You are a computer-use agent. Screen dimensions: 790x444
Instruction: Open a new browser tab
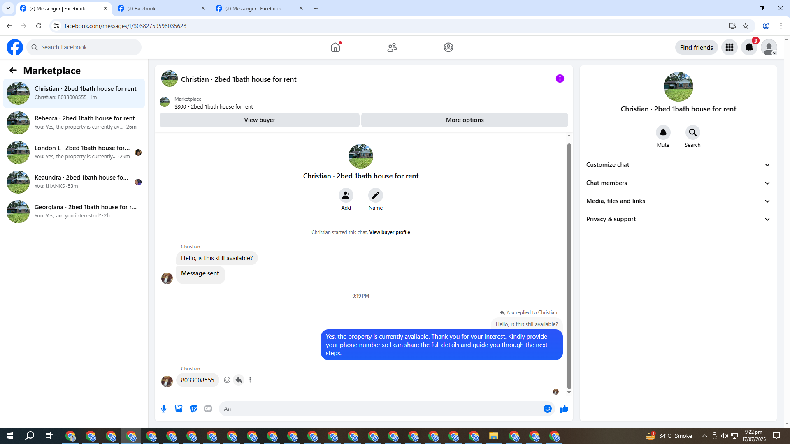pyautogui.click(x=316, y=8)
